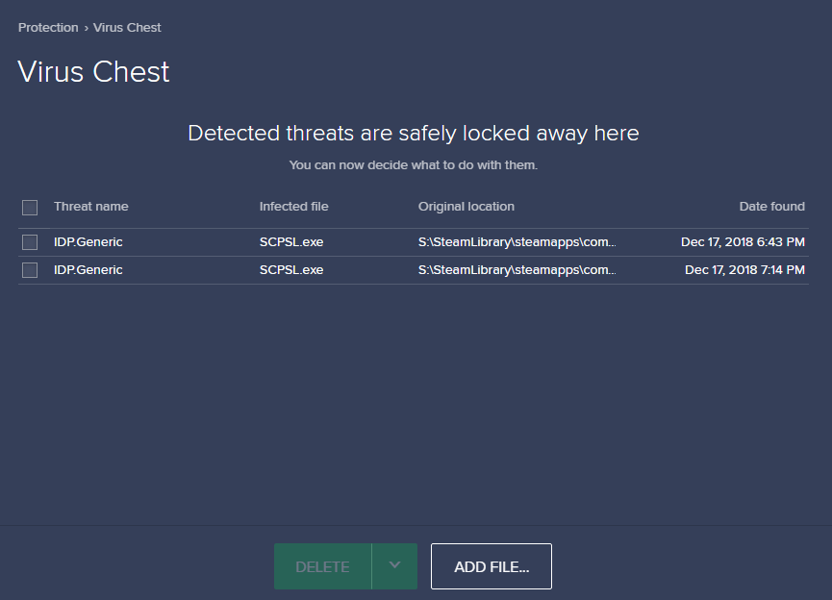
Task: Select IDP.Generic in the second threat row
Action: click(88, 270)
